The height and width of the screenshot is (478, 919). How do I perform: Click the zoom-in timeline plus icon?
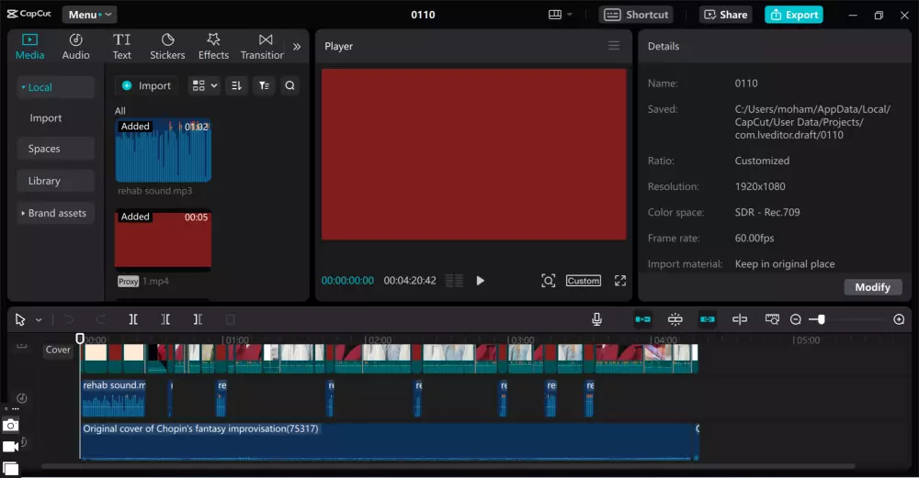[x=899, y=319]
